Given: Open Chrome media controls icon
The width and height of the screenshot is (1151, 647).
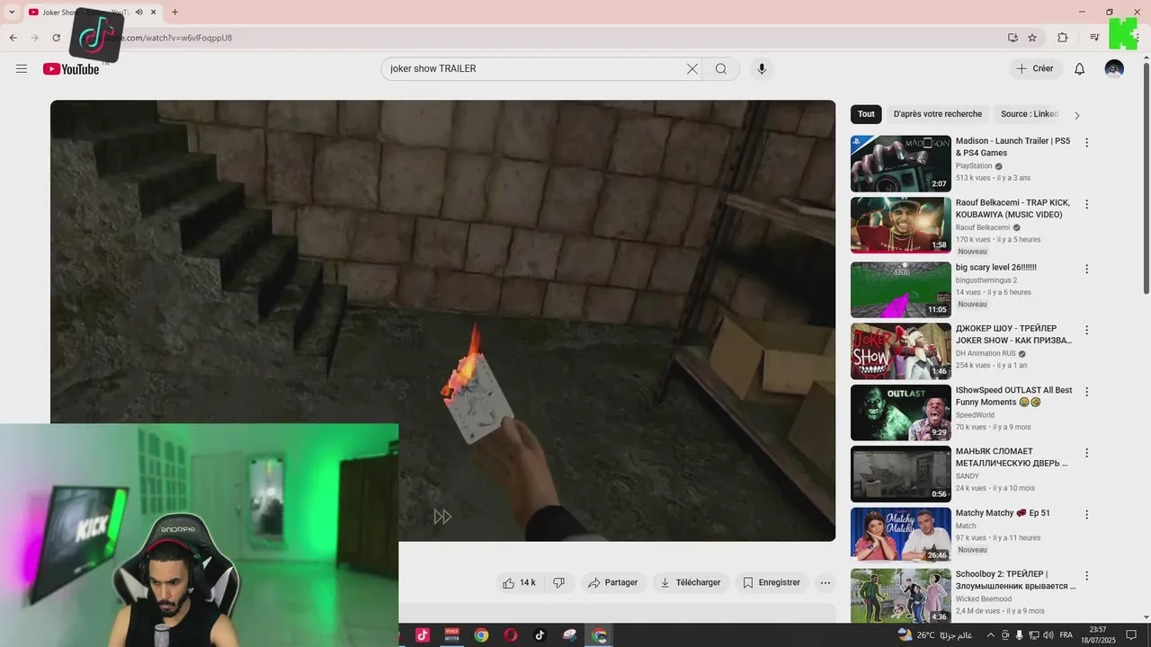Looking at the screenshot, I should point(1094,38).
